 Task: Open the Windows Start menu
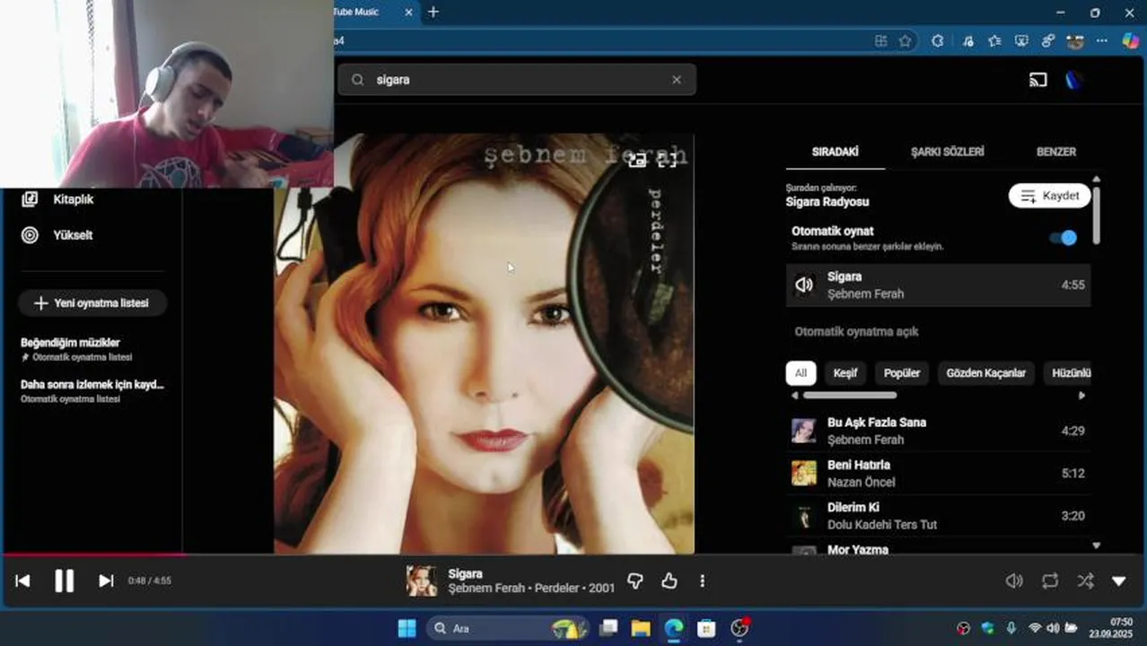tap(407, 628)
